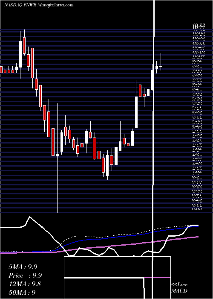The height and width of the screenshot is (299, 213).
Task: Click the last candle on the right
Action: (x=161, y=67)
